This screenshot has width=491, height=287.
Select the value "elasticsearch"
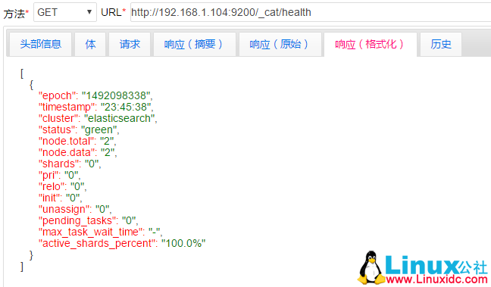tap(119, 118)
